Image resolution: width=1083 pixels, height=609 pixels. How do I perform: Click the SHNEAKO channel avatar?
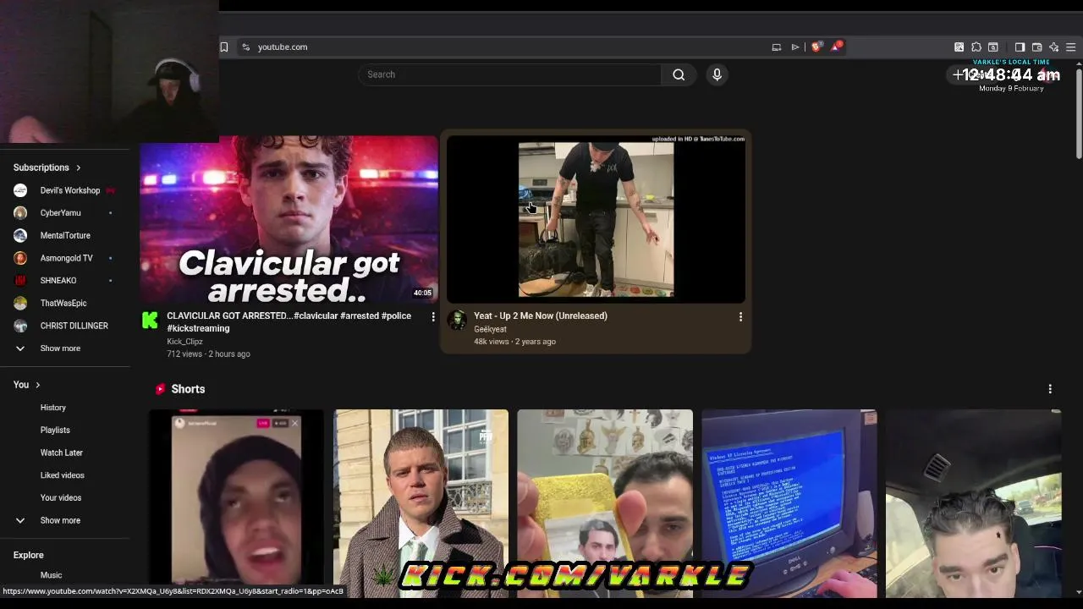click(20, 281)
